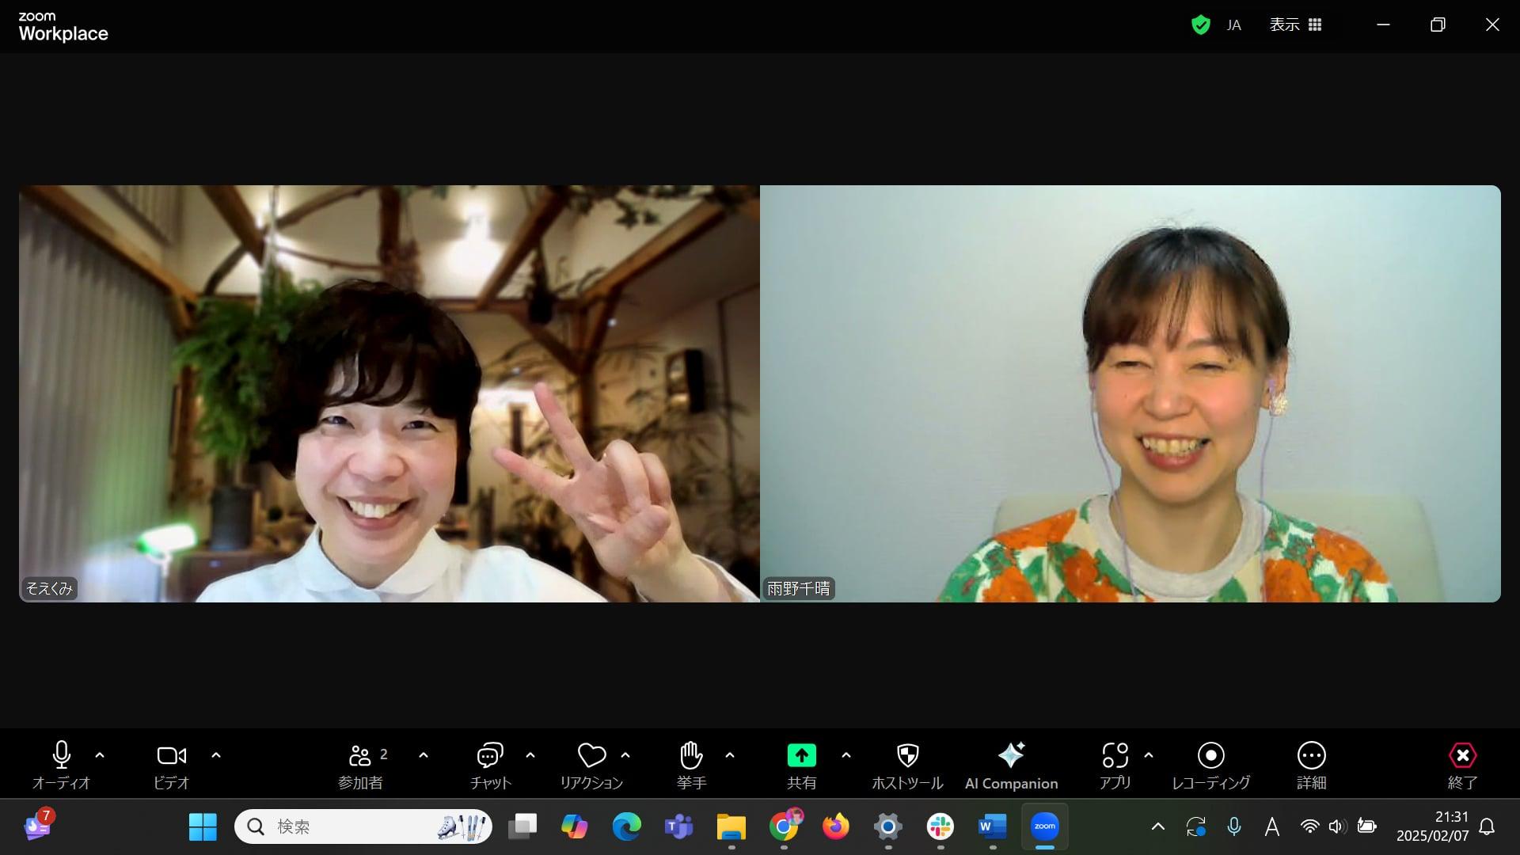This screenshot has height=855, width=1520.
Task: Expand share options arrow beside 共有
Action: [845, 755]
